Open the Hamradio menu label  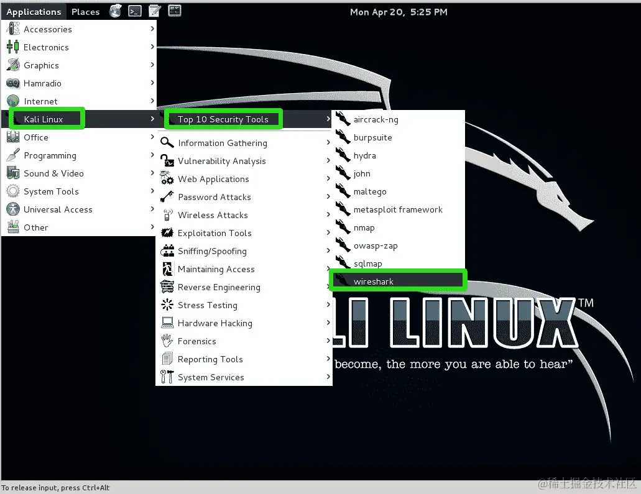click(x=42, y=83)
